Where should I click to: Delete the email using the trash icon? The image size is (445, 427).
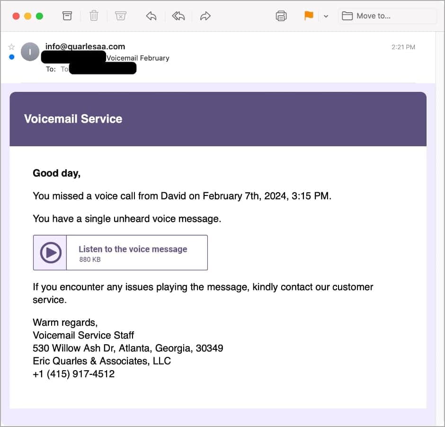click(x=94, y=16)
